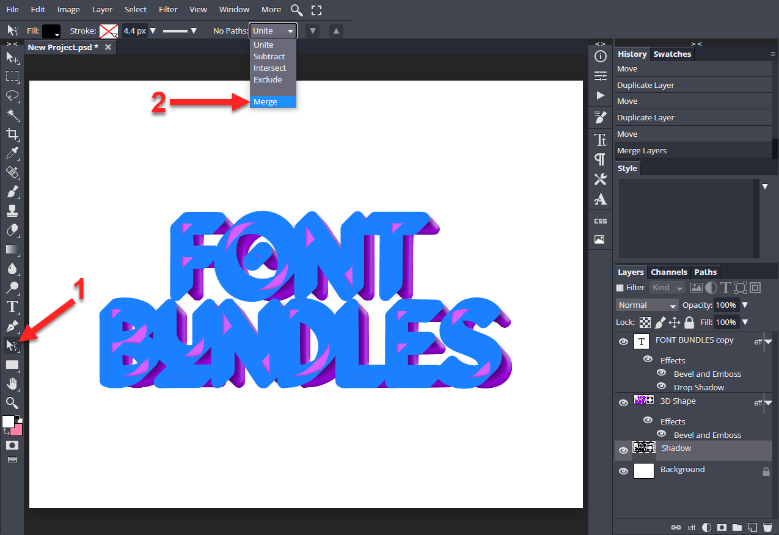Select the Path Select tool
779x535 pixels.
(12, 345)
